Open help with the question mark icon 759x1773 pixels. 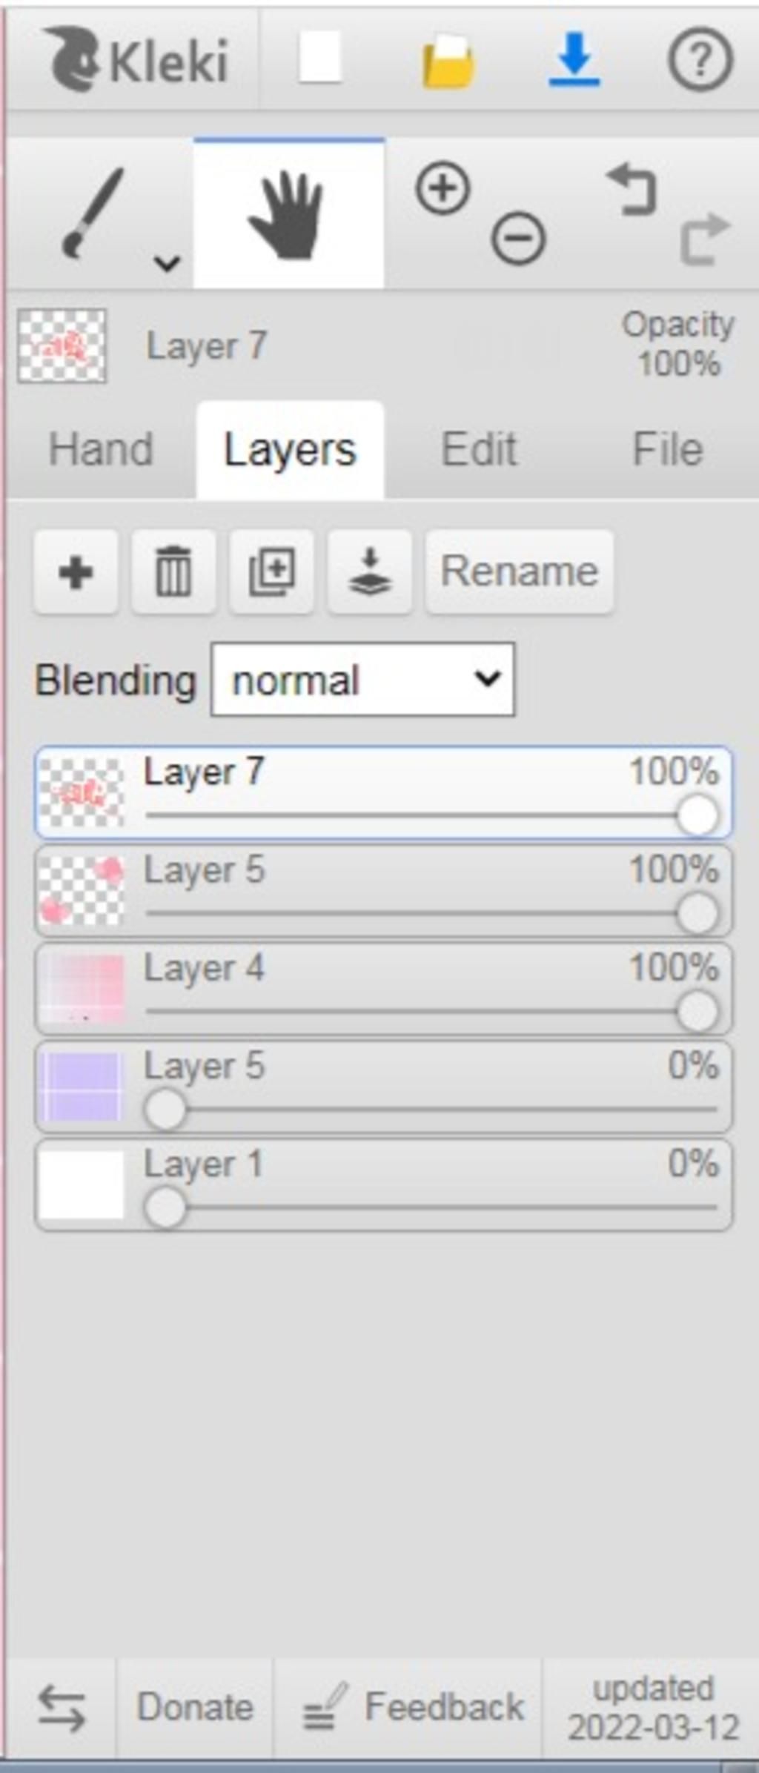(x=700, y=59)
